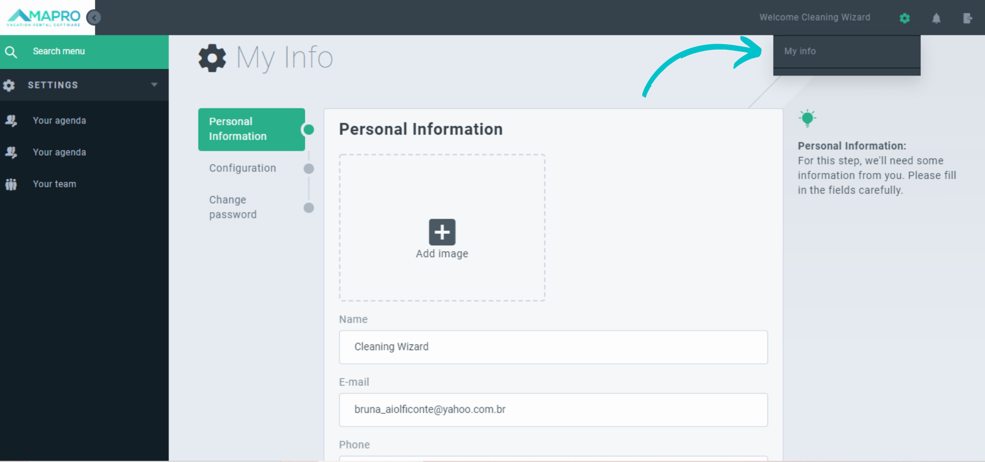Click the Your team people icon
The image size is (985, 462).
11,184
